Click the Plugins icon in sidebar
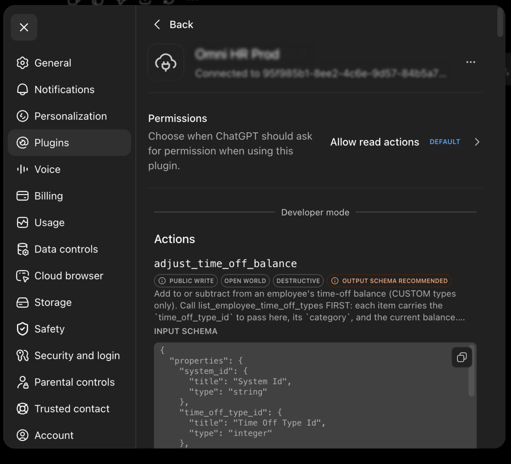 23,143
